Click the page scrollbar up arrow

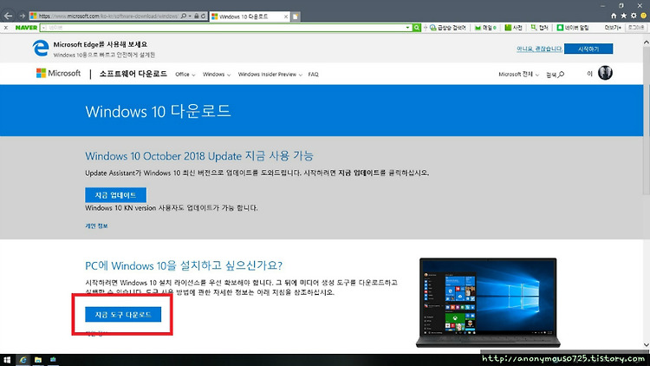pos(647,42)
